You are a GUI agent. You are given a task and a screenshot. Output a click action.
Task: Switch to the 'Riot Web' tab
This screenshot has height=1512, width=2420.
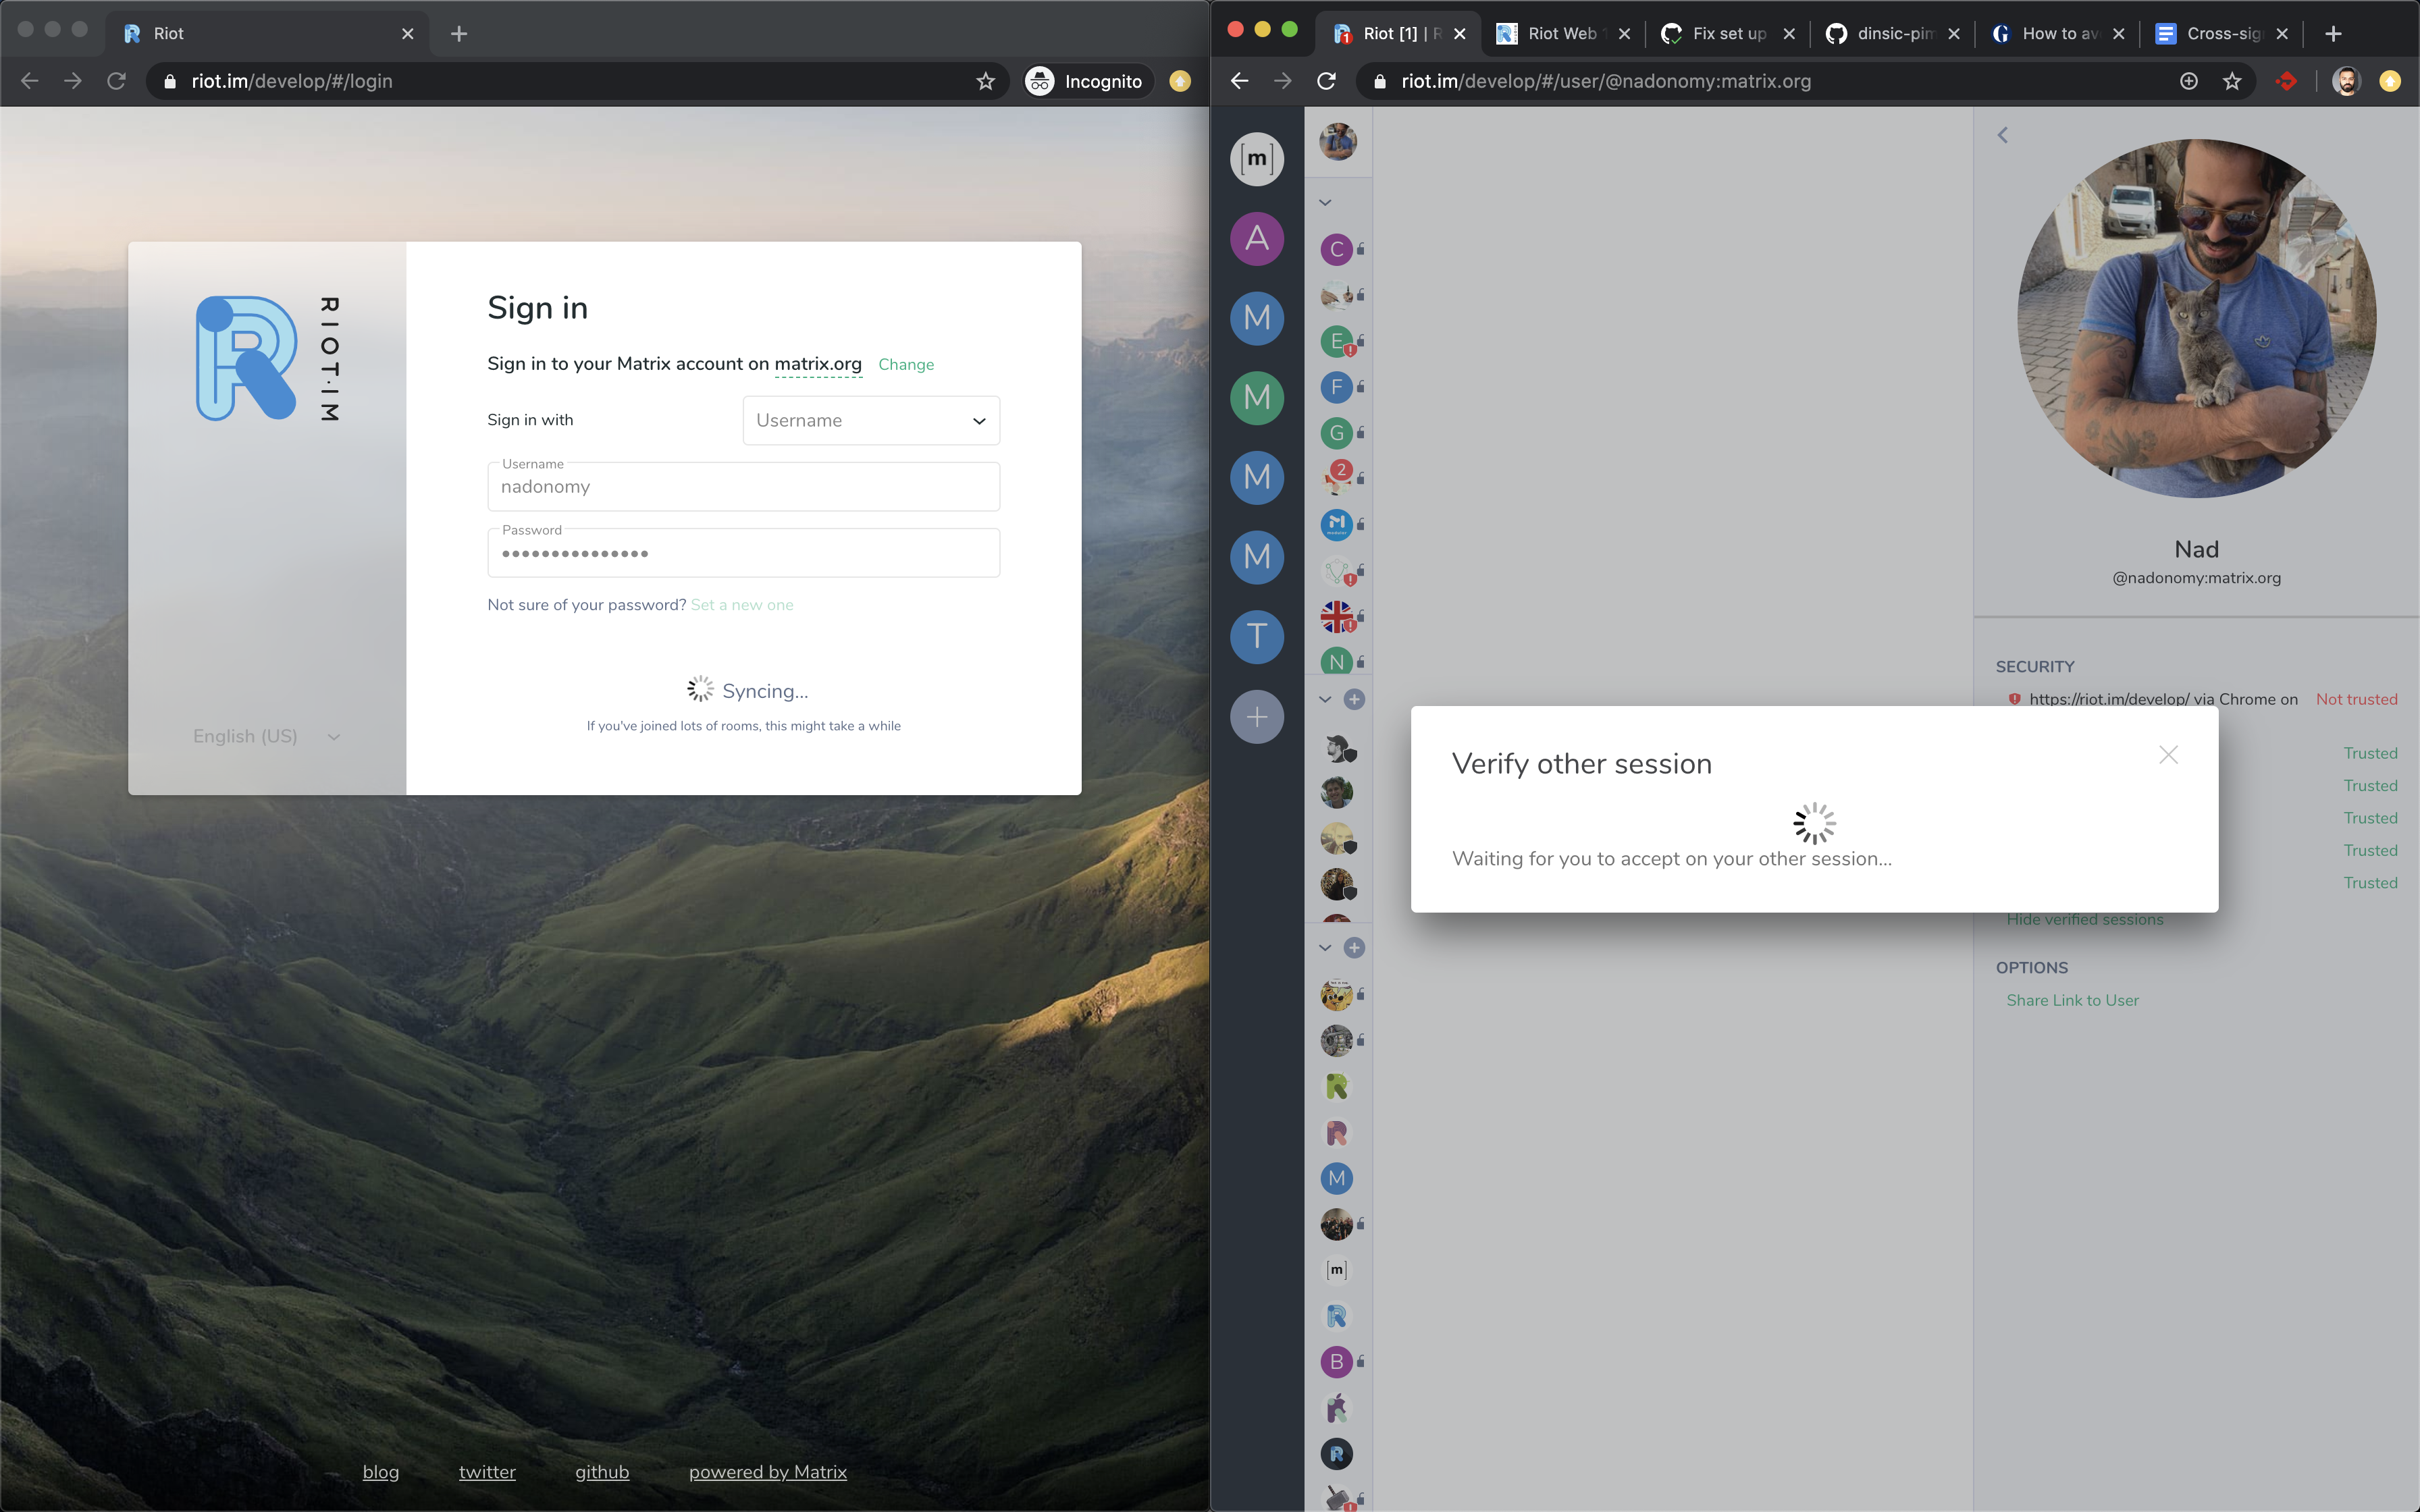pyautogui.click(x=1562, y=34)
